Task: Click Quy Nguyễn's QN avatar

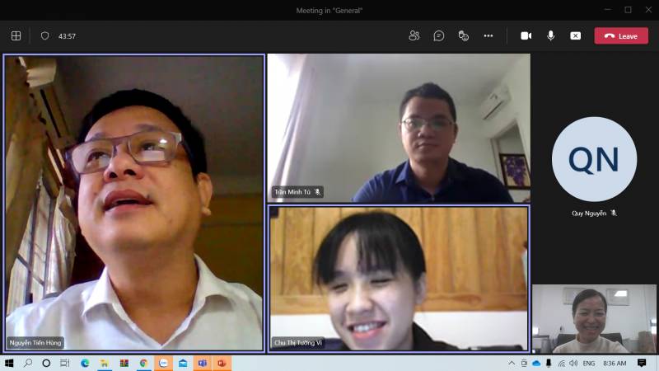Action: (594, 159)
